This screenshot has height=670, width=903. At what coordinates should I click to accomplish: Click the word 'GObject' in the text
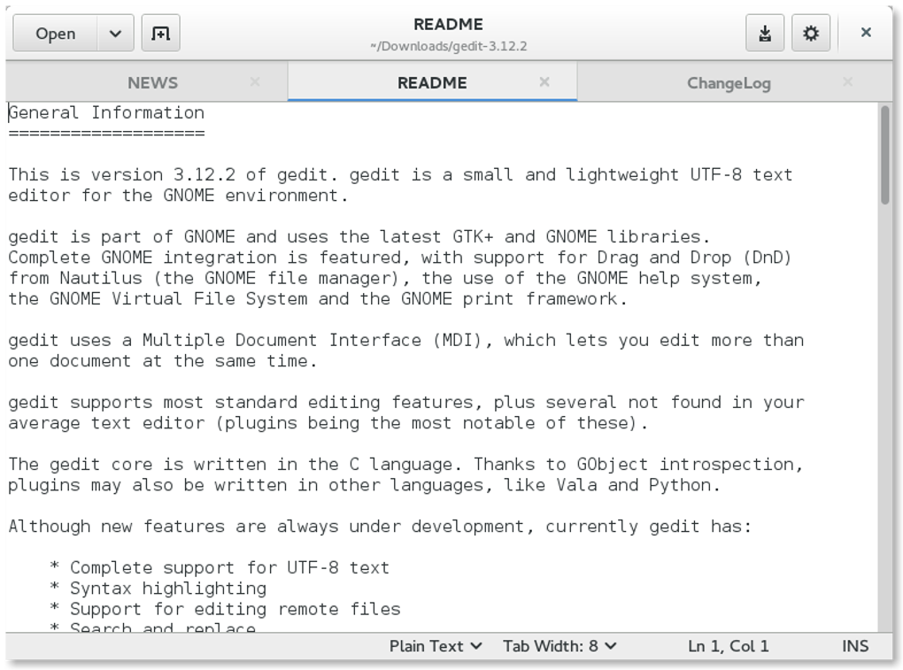pos(612,465)
